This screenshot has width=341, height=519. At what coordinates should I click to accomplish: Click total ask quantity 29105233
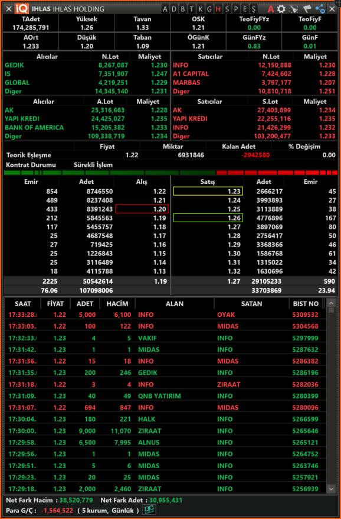click(x=268, y=281)
